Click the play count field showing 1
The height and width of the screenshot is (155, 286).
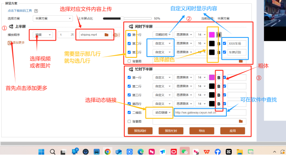[64, 35]
